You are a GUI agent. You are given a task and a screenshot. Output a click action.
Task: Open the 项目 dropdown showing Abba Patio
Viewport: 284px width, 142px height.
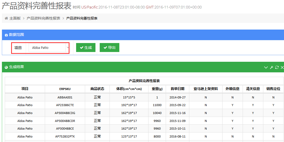[49, 48]
